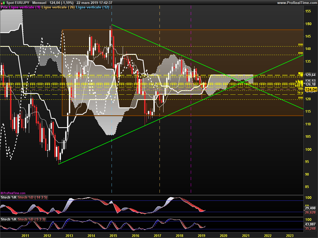Click the Stoch %K label of 5 3 3 panel
Image resolution: width=318 pixels, height=238 pixels.
click(8, 219)
